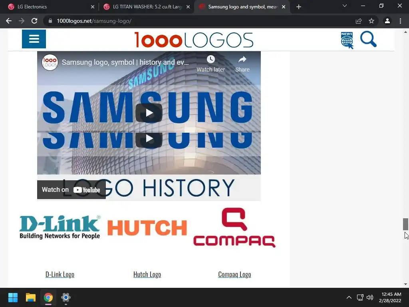Click the scrollbar down arrow
This screenshot has width=409, height=307.
tap(405, 284)
